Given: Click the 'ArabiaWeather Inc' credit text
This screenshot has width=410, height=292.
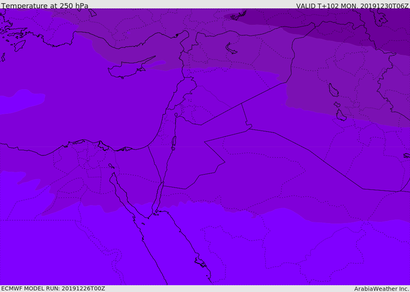Looking at the screenshot, I should coord(382,289).
